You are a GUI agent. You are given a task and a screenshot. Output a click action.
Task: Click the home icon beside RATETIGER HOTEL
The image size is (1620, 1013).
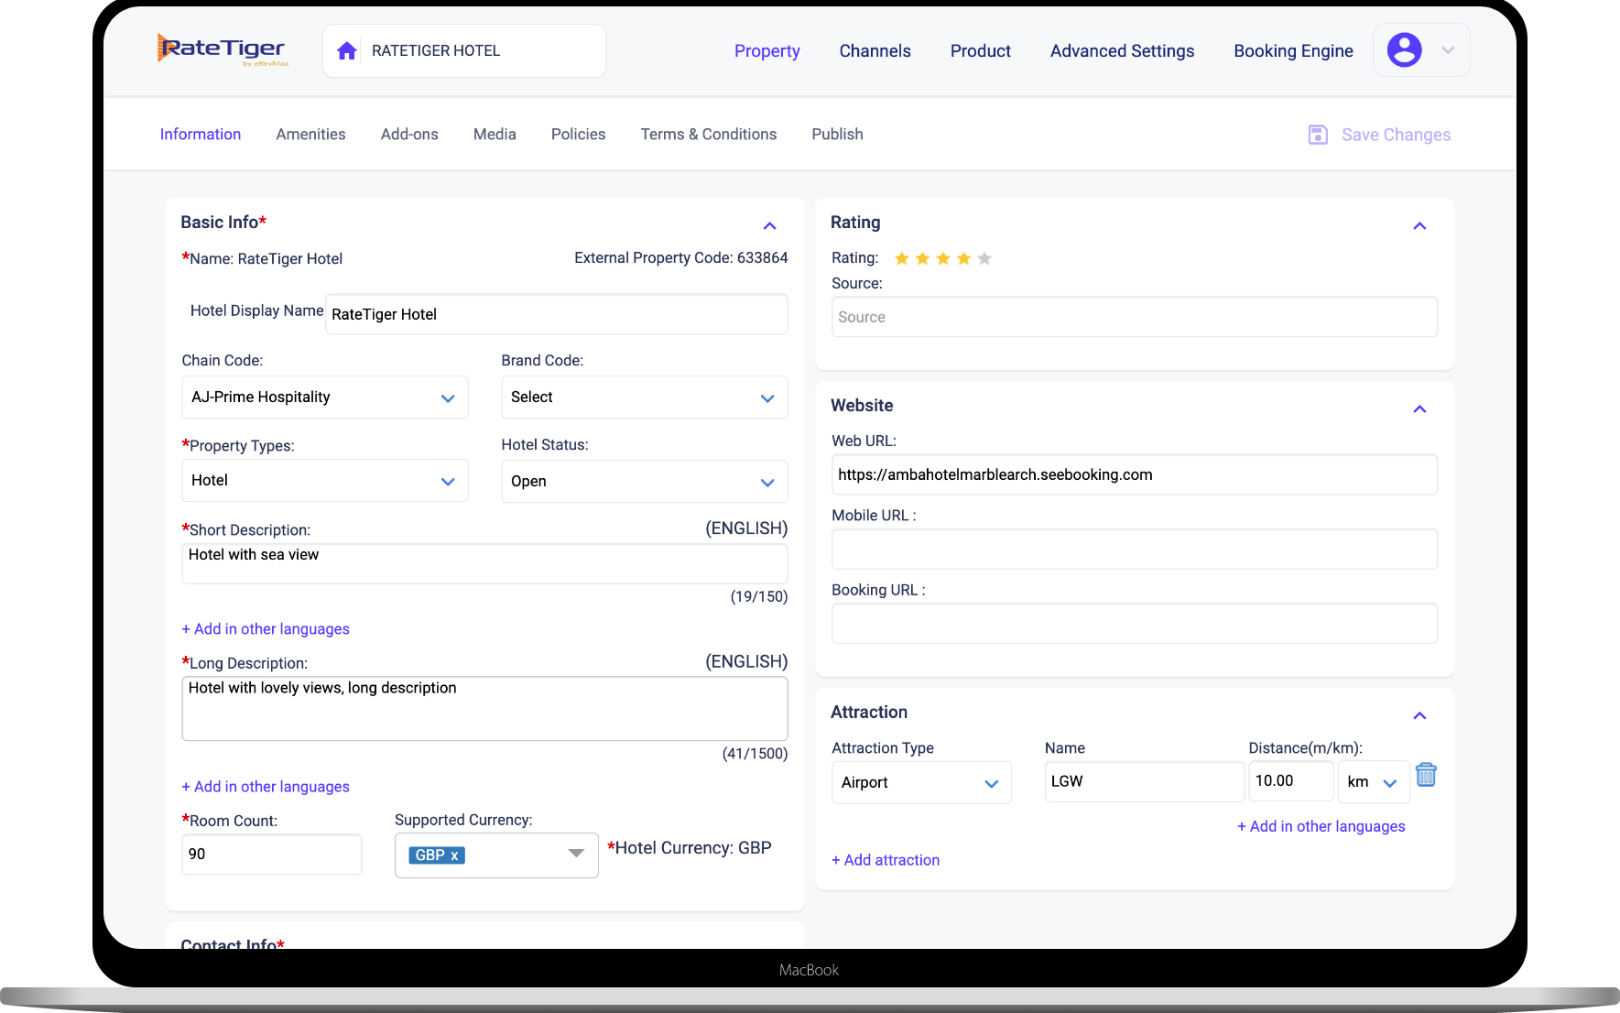pyautogui.click(x=347, y=51)
